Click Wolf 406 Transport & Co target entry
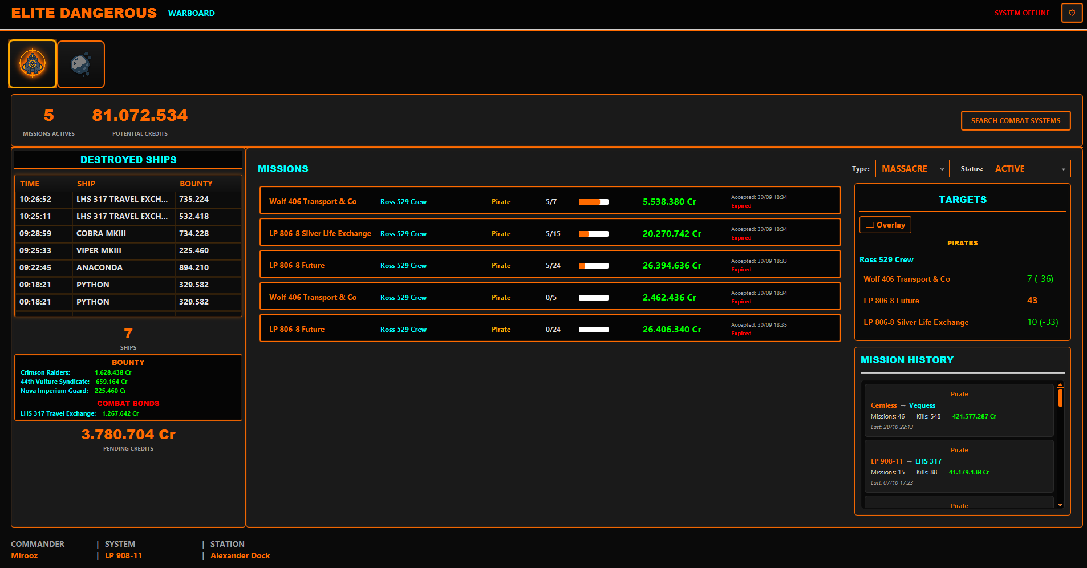The height and width of the screenshot is (568, 1087). point(907,279)
